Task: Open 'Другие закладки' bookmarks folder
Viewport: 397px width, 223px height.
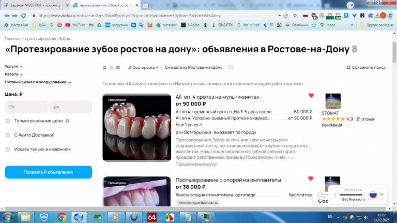Action: click(x=376, y=25)
